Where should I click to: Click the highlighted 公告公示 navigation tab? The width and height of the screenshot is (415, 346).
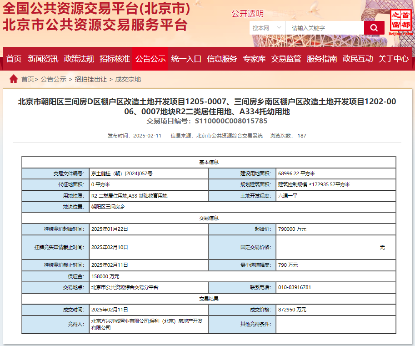click(x=150, y=59)
